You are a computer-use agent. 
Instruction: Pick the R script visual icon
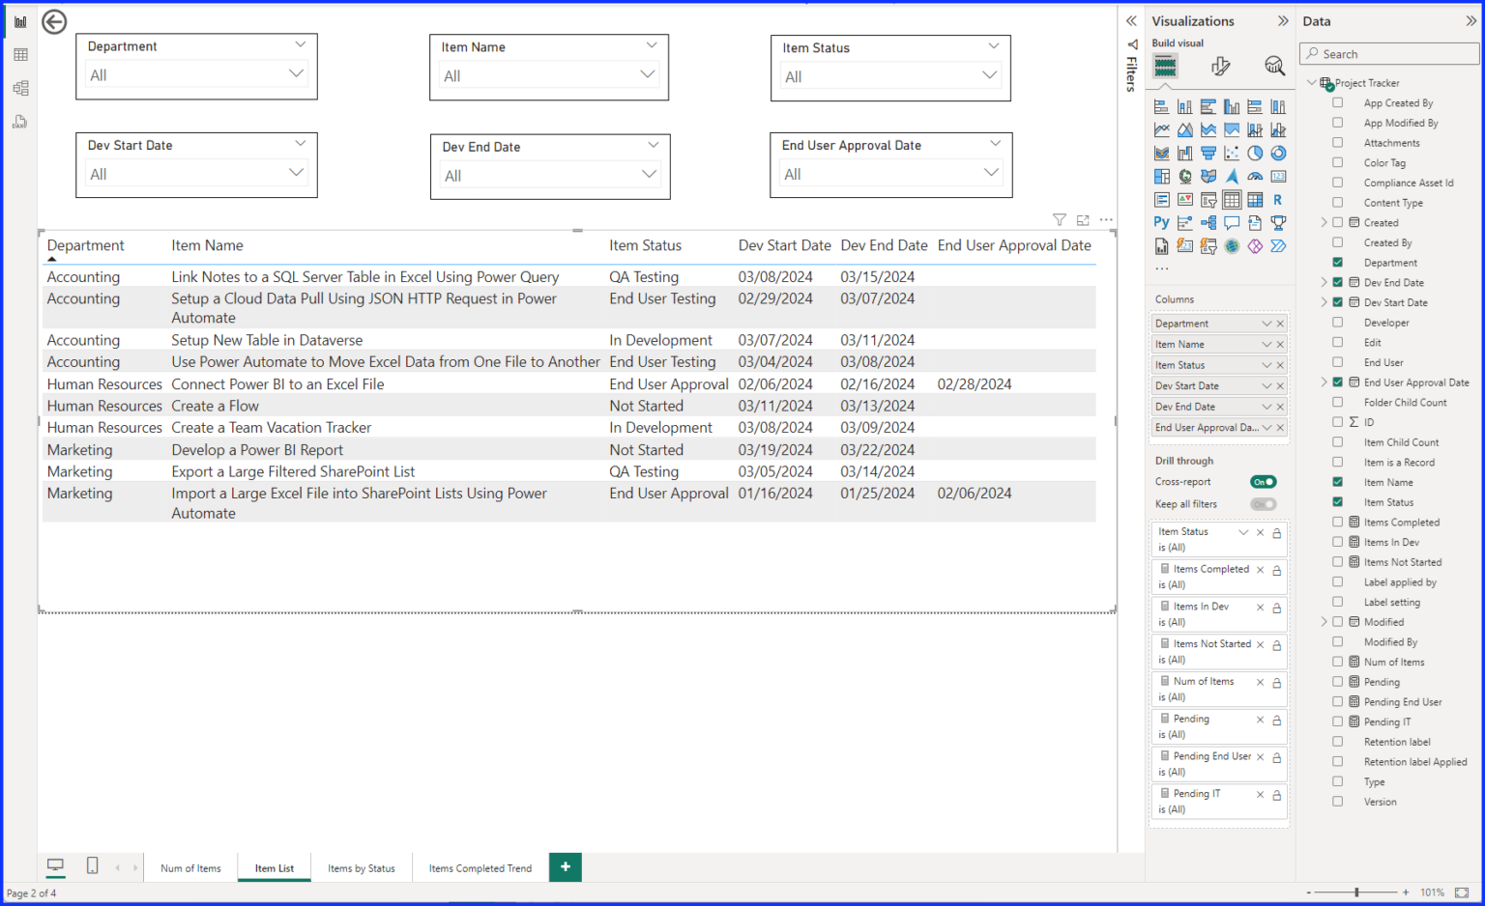(x=1278, y=199)
